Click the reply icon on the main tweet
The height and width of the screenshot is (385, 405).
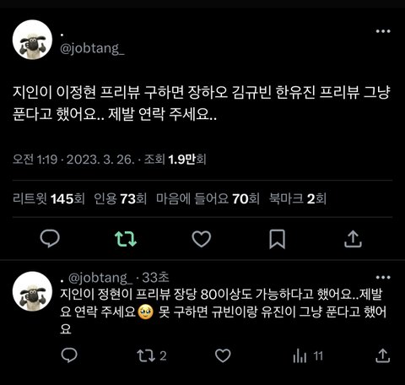click(x=50, y=239)
